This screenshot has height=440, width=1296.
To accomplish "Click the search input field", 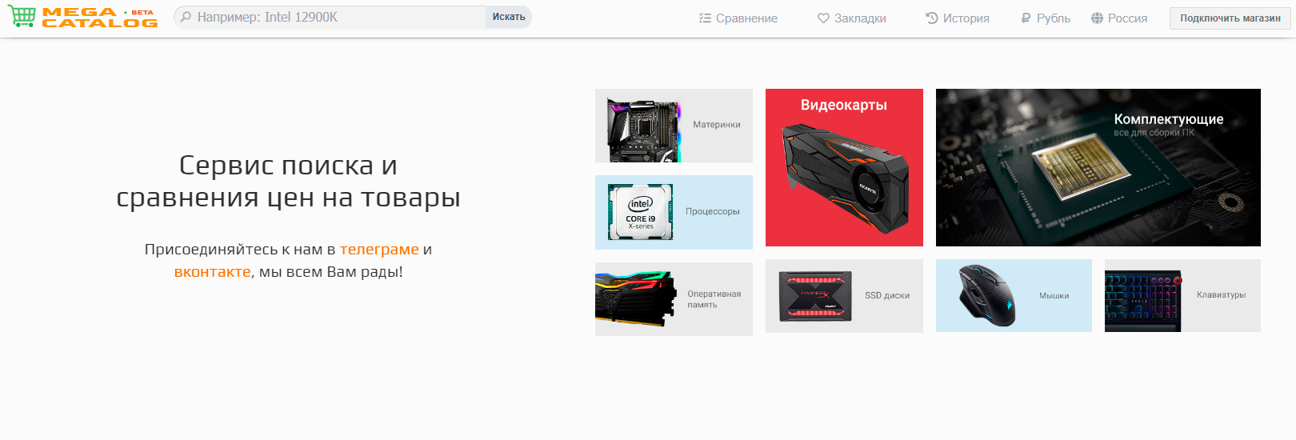I will click(x=330, y=17).
